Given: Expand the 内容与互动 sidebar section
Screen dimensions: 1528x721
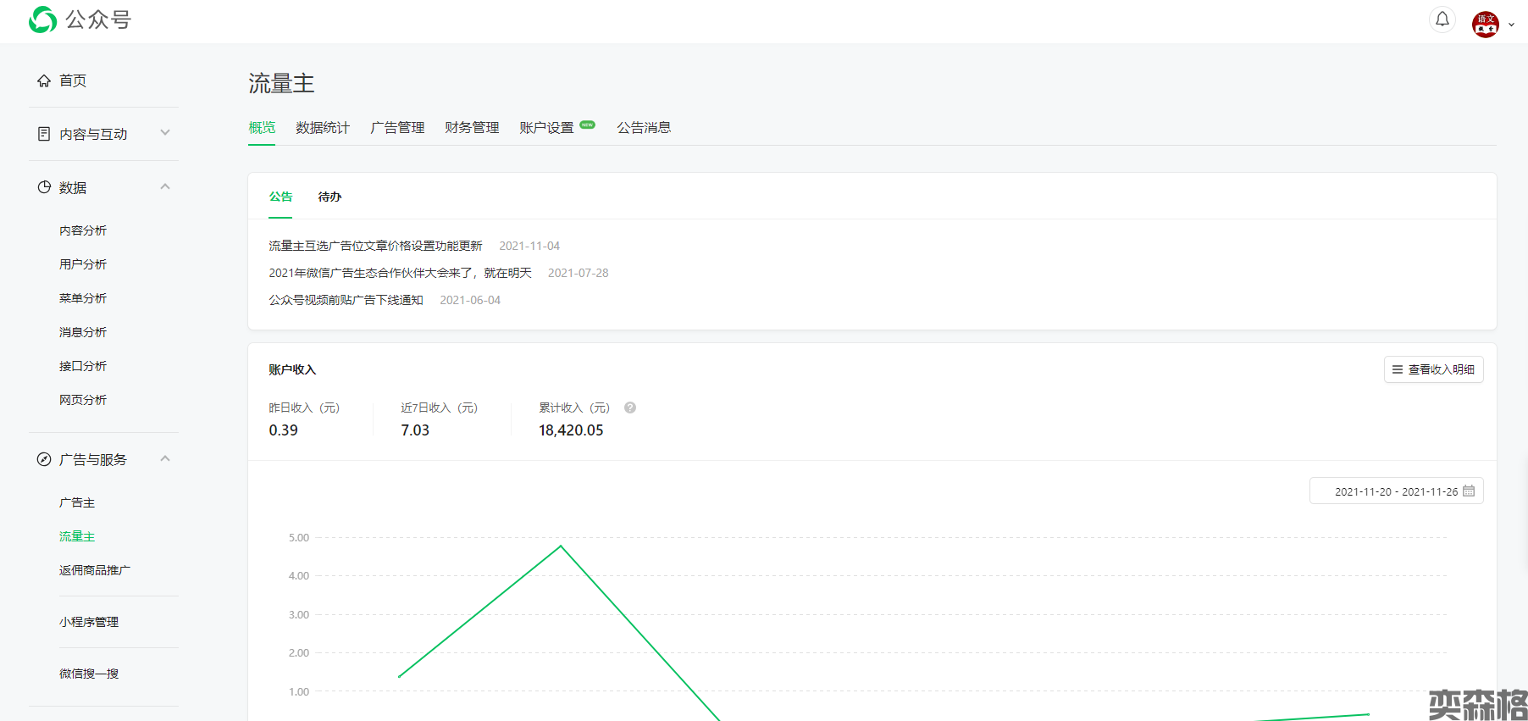Looking at the screenshot, I should pyautogui.click(x=165, y=133).
